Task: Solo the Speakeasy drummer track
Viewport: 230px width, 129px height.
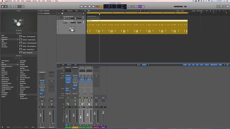Action: tap(66, 23)
